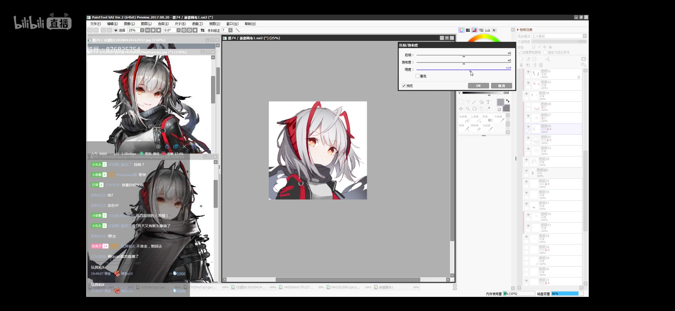The image size is (675, 311).
Task: Select the hand pan tool
Action: point(481,109)
